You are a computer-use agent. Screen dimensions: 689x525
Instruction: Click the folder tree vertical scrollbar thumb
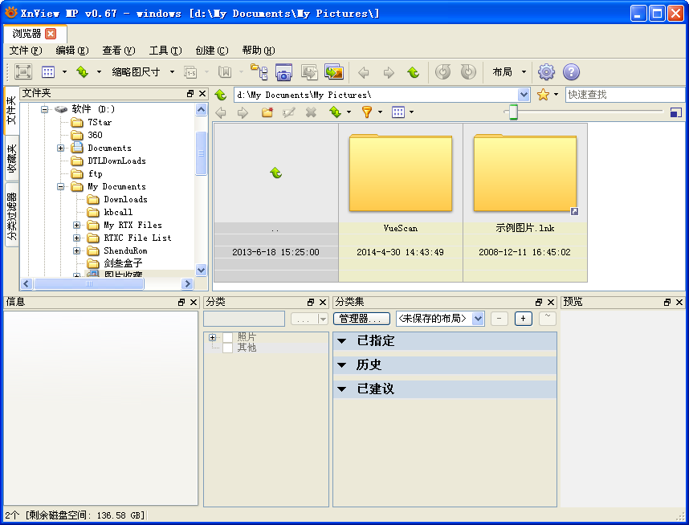(x=201, y=153)
